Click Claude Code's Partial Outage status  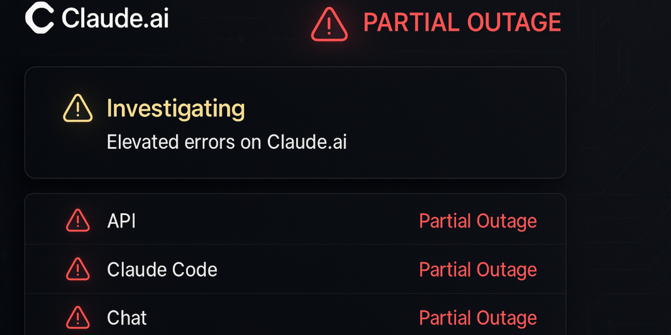(477, 270)
